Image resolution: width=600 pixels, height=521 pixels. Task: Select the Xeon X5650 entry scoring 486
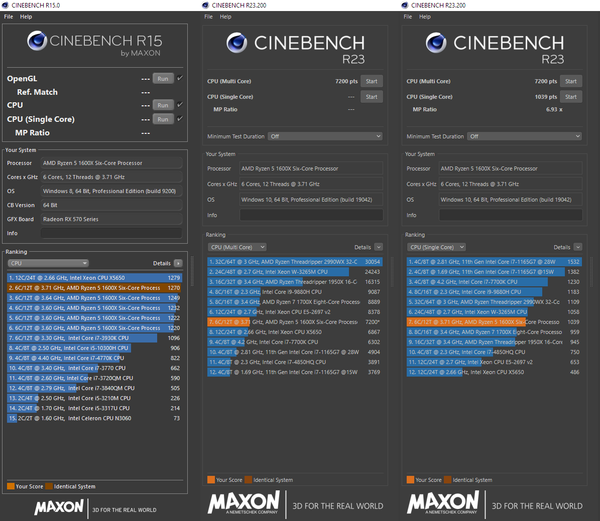495,372
